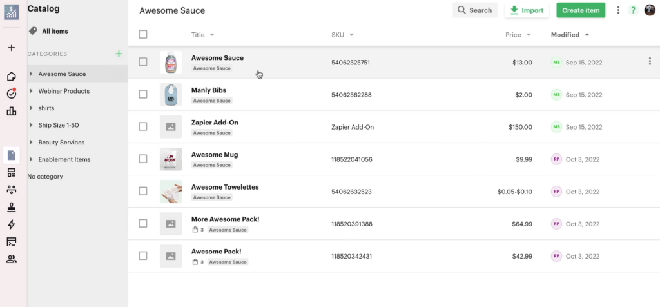
Task: Click the plus icon in left sidebar
Action: click(x=11, y=48)
